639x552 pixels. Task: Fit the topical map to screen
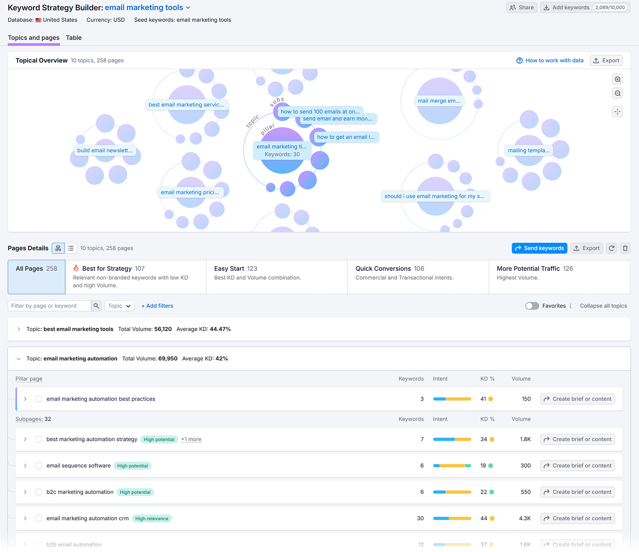point(617,112)
